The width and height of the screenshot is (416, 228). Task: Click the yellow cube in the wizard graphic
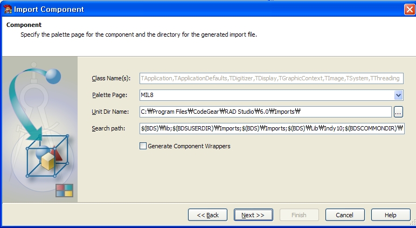(48, 161)
